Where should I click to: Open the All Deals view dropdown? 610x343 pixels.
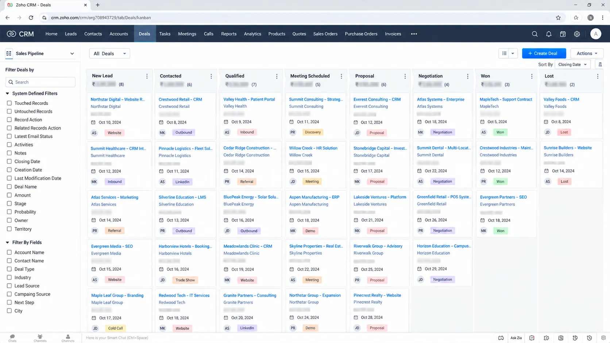[x=109, y=54]
